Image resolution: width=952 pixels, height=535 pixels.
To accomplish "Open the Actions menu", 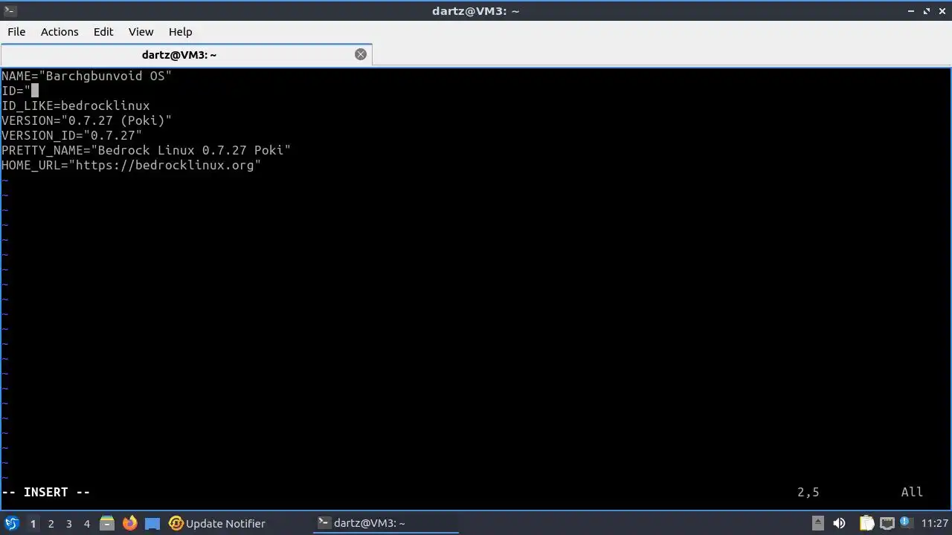I will (59, 32).
